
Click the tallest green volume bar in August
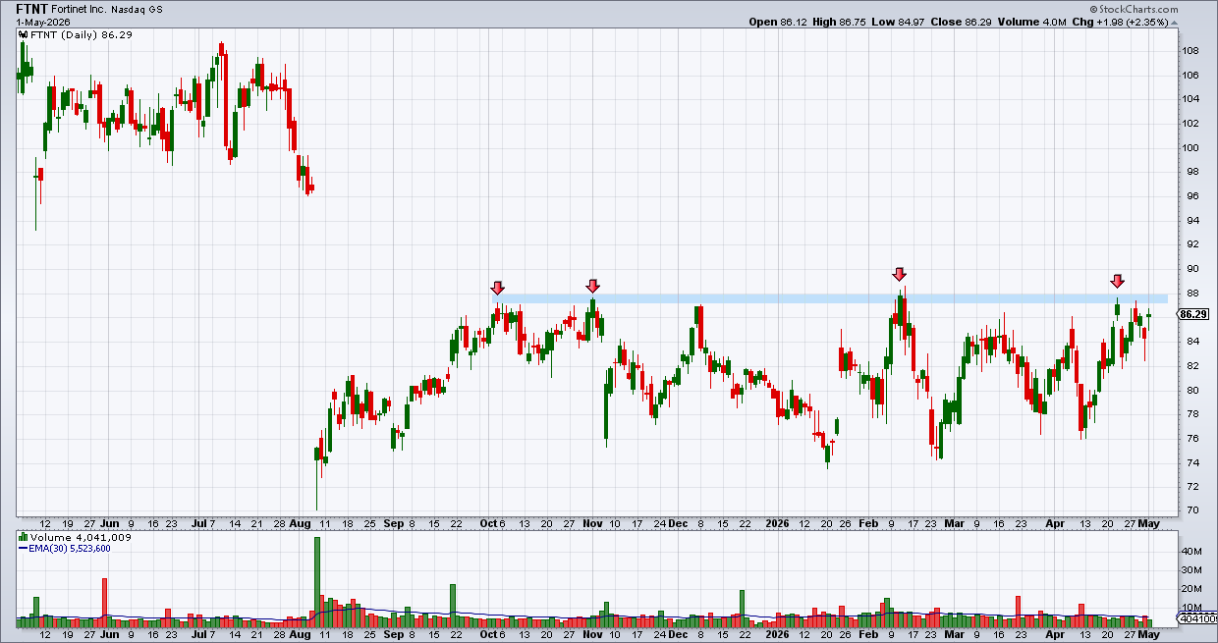tap(317, 582)
